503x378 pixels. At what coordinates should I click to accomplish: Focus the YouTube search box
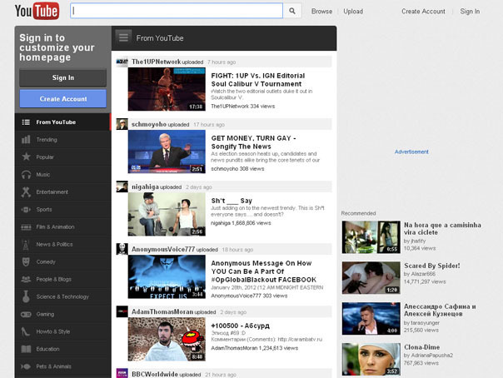pos(177,11)
